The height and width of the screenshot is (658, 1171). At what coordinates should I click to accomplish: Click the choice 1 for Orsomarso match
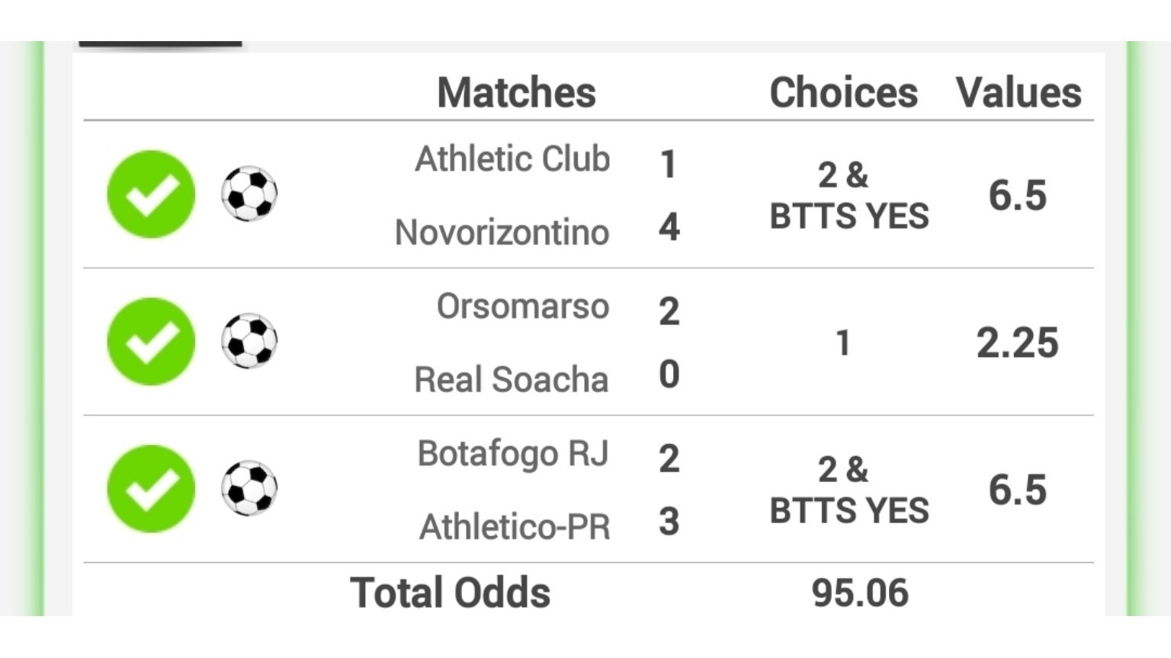coord(842,343)
